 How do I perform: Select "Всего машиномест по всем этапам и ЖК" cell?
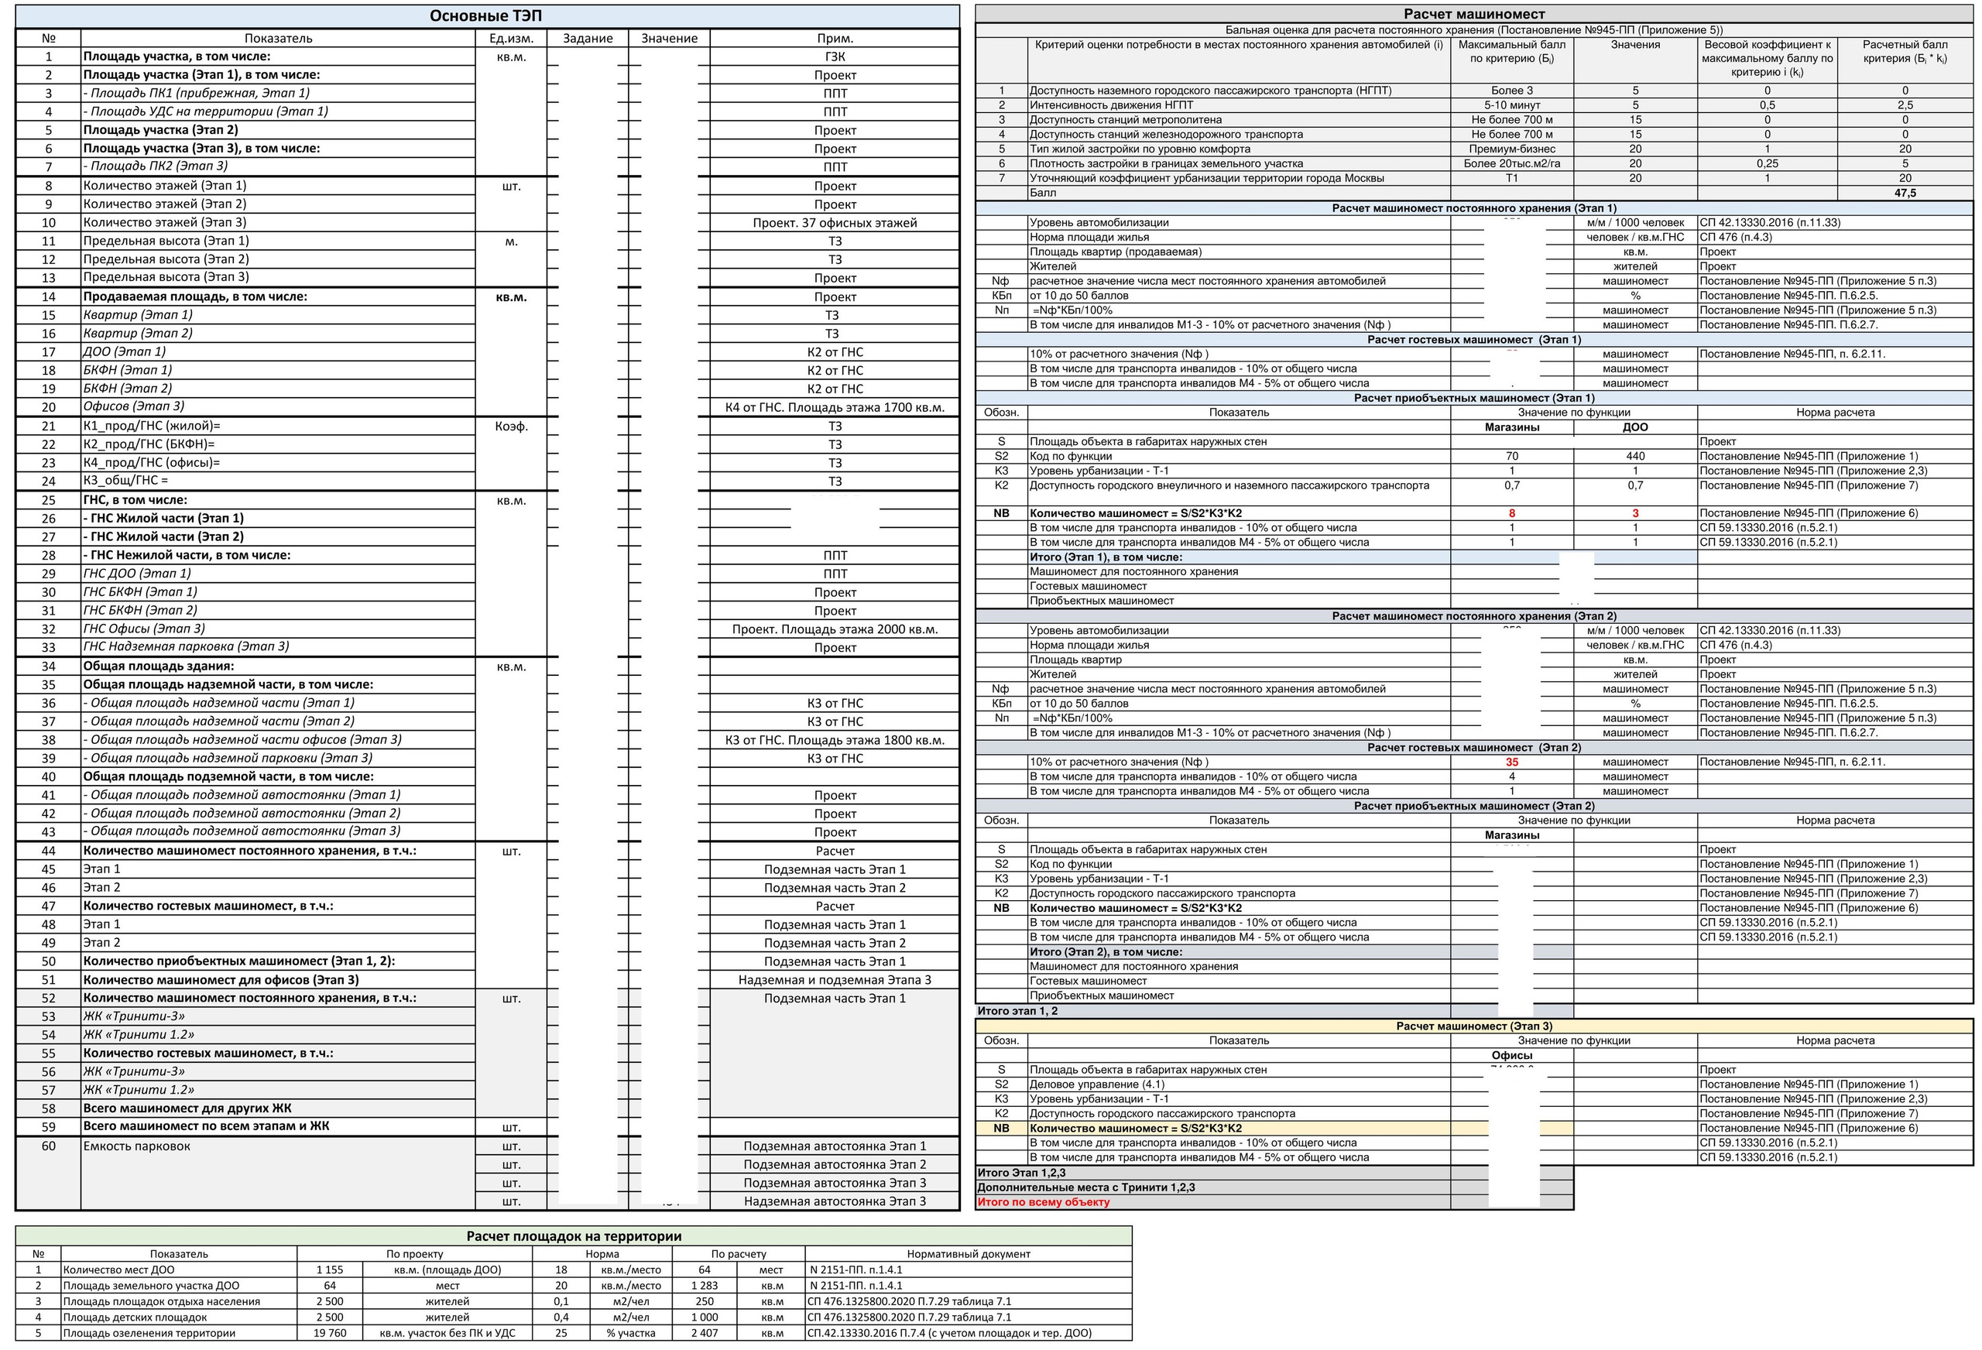205,1126
